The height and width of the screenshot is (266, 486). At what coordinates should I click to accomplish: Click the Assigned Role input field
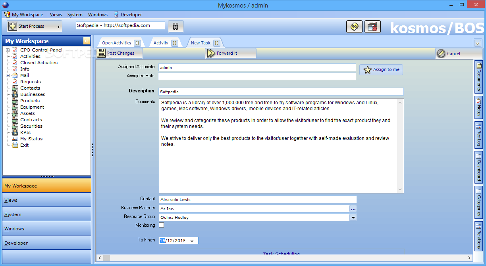pyautogui.click(x=257, y=76)
